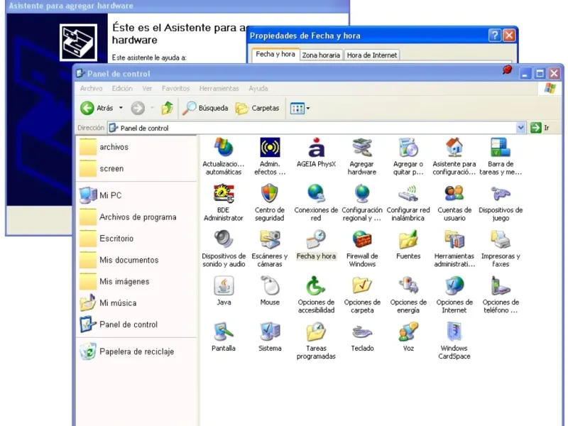Open Archivos de programa in the sidebar
568x426 pixels.
coord(128,217)
